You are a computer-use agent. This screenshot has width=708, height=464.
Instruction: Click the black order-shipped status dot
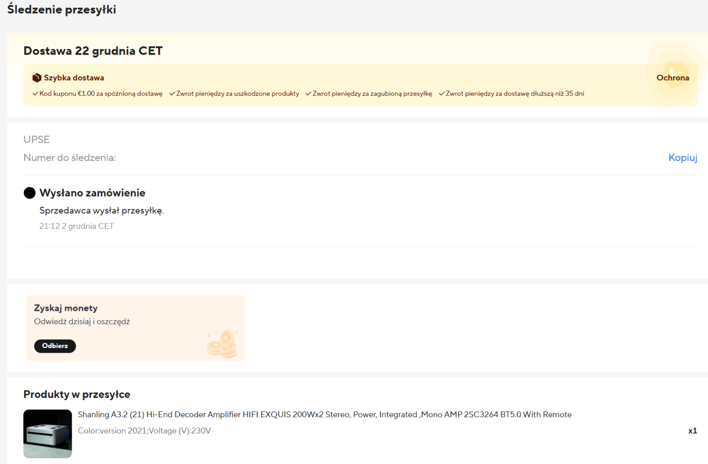pos(30,193)
